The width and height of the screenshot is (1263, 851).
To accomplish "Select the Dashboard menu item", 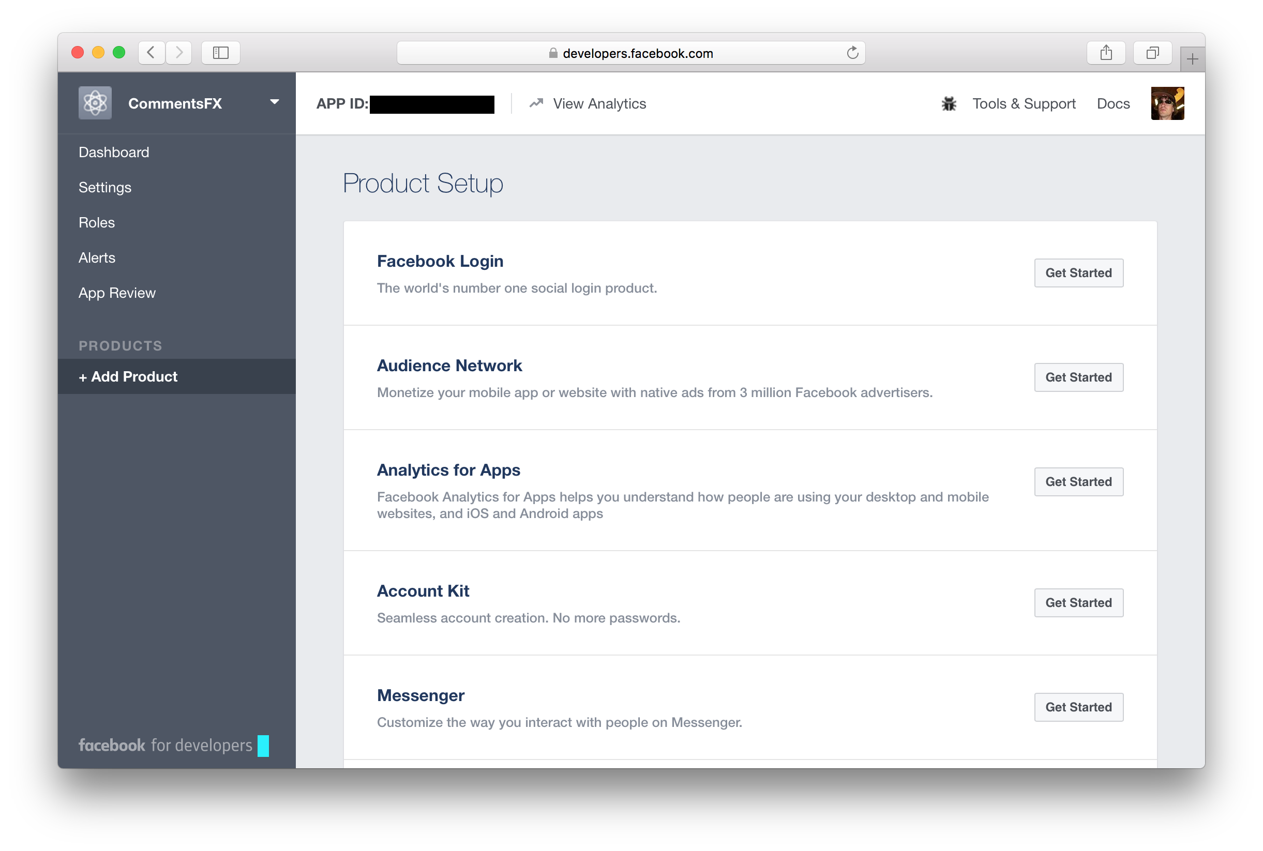I will click(x=113, y=151).
